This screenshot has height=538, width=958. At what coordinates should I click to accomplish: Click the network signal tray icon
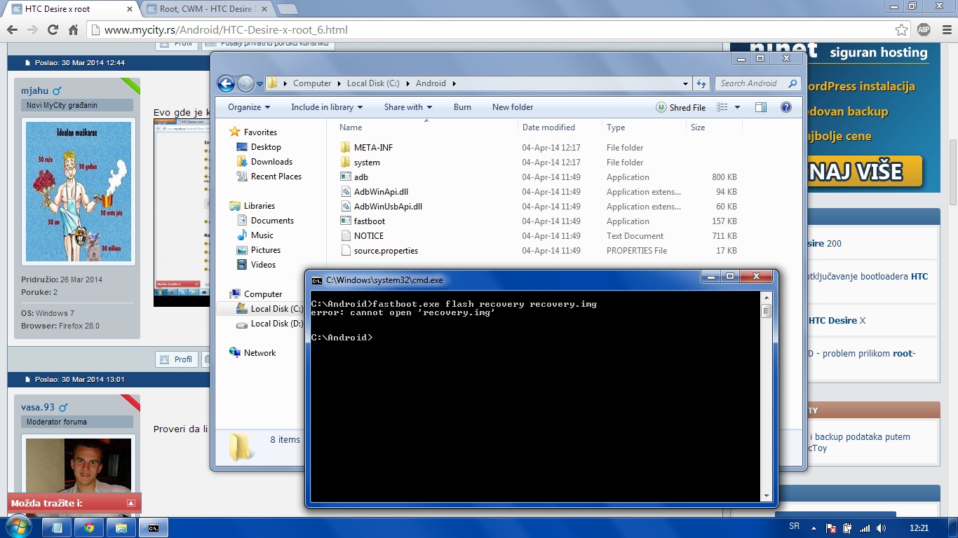click(x=865, y=527)
